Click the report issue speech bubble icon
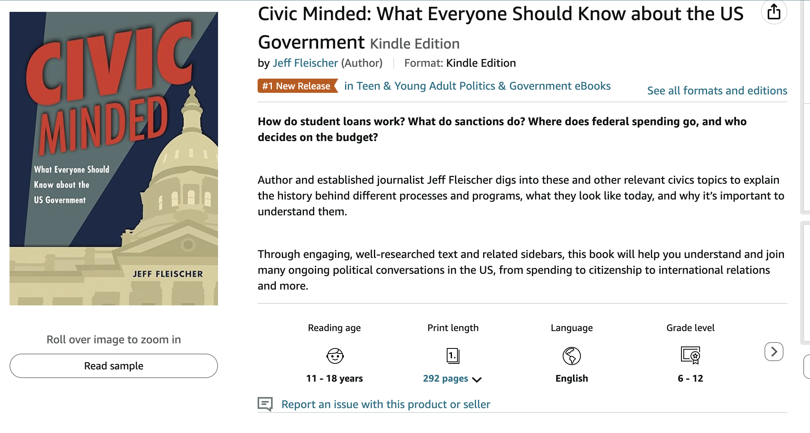This screenshot has height=433, width=810. point(265,404)
